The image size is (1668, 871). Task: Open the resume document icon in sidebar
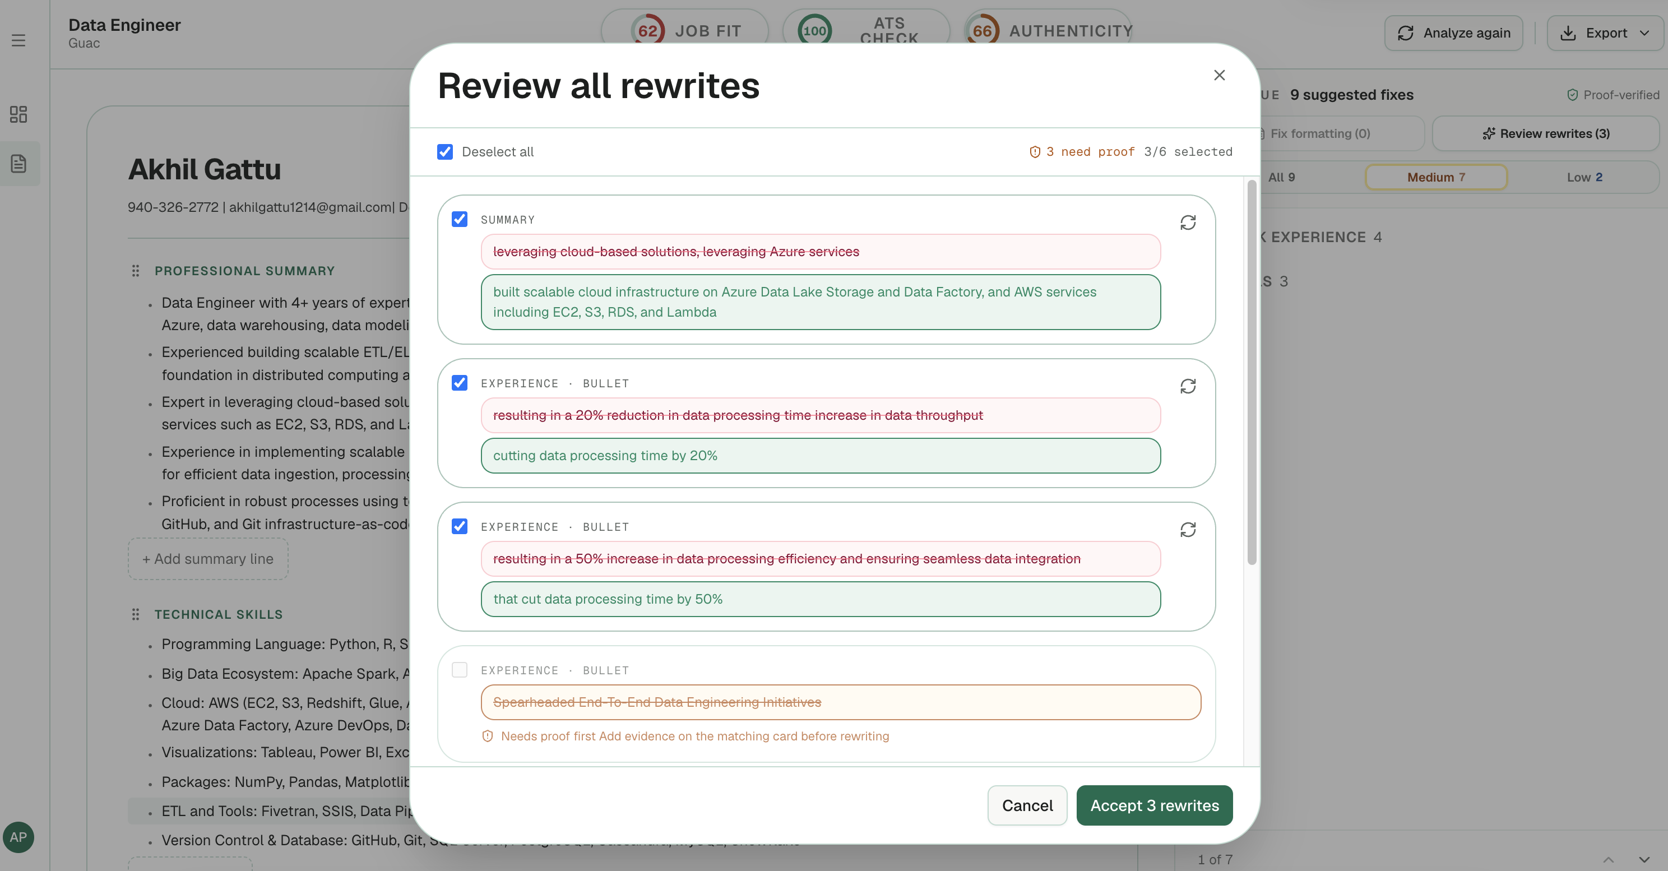[18, 163]
